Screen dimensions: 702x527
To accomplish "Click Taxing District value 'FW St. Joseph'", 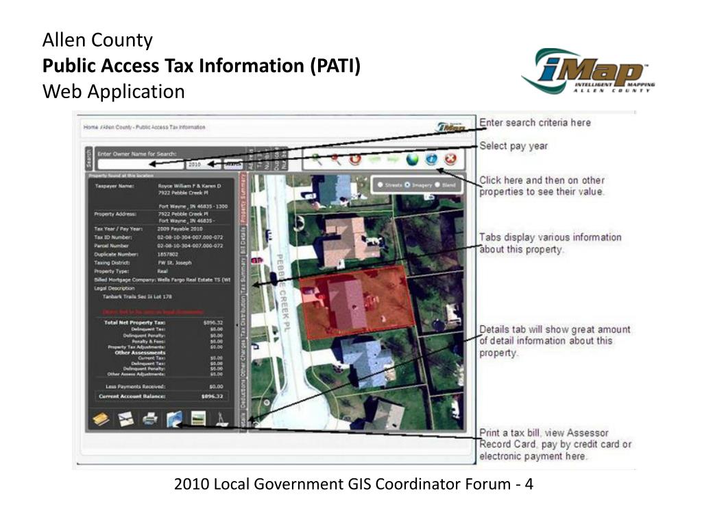I will [x=174, y=263].
